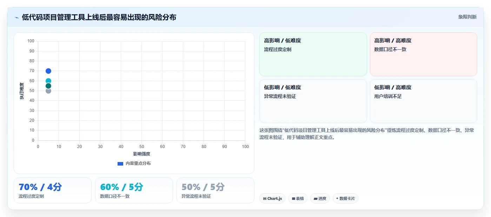Click the Chart.js tag chip

click(272, 198)
